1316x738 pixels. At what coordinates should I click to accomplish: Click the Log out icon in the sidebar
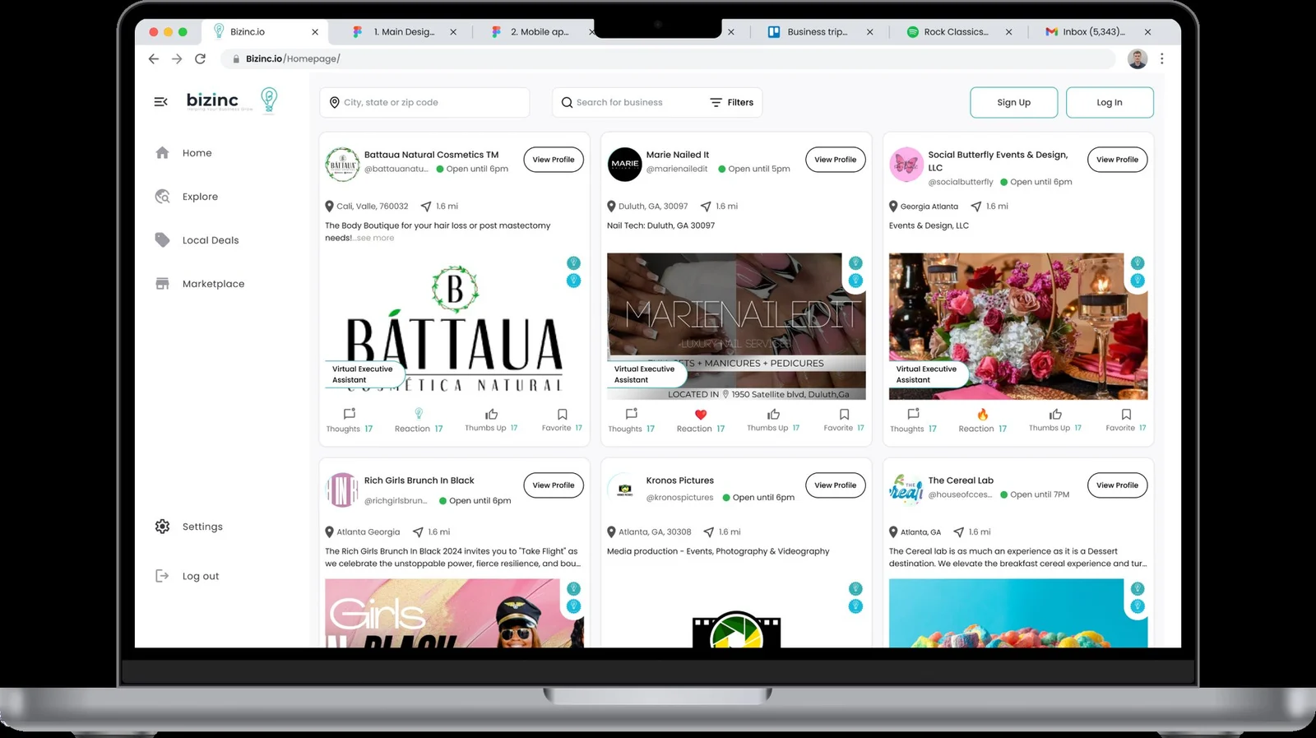point(162,576)
